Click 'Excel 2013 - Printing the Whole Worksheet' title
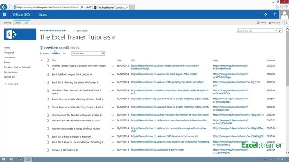The height and width of the screenshot is (162, 289). 74,83
